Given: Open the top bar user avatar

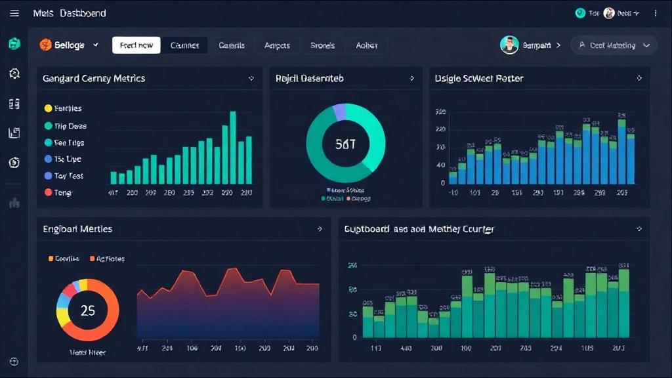Looking at the screenshot, I should [x=608, y=13].
